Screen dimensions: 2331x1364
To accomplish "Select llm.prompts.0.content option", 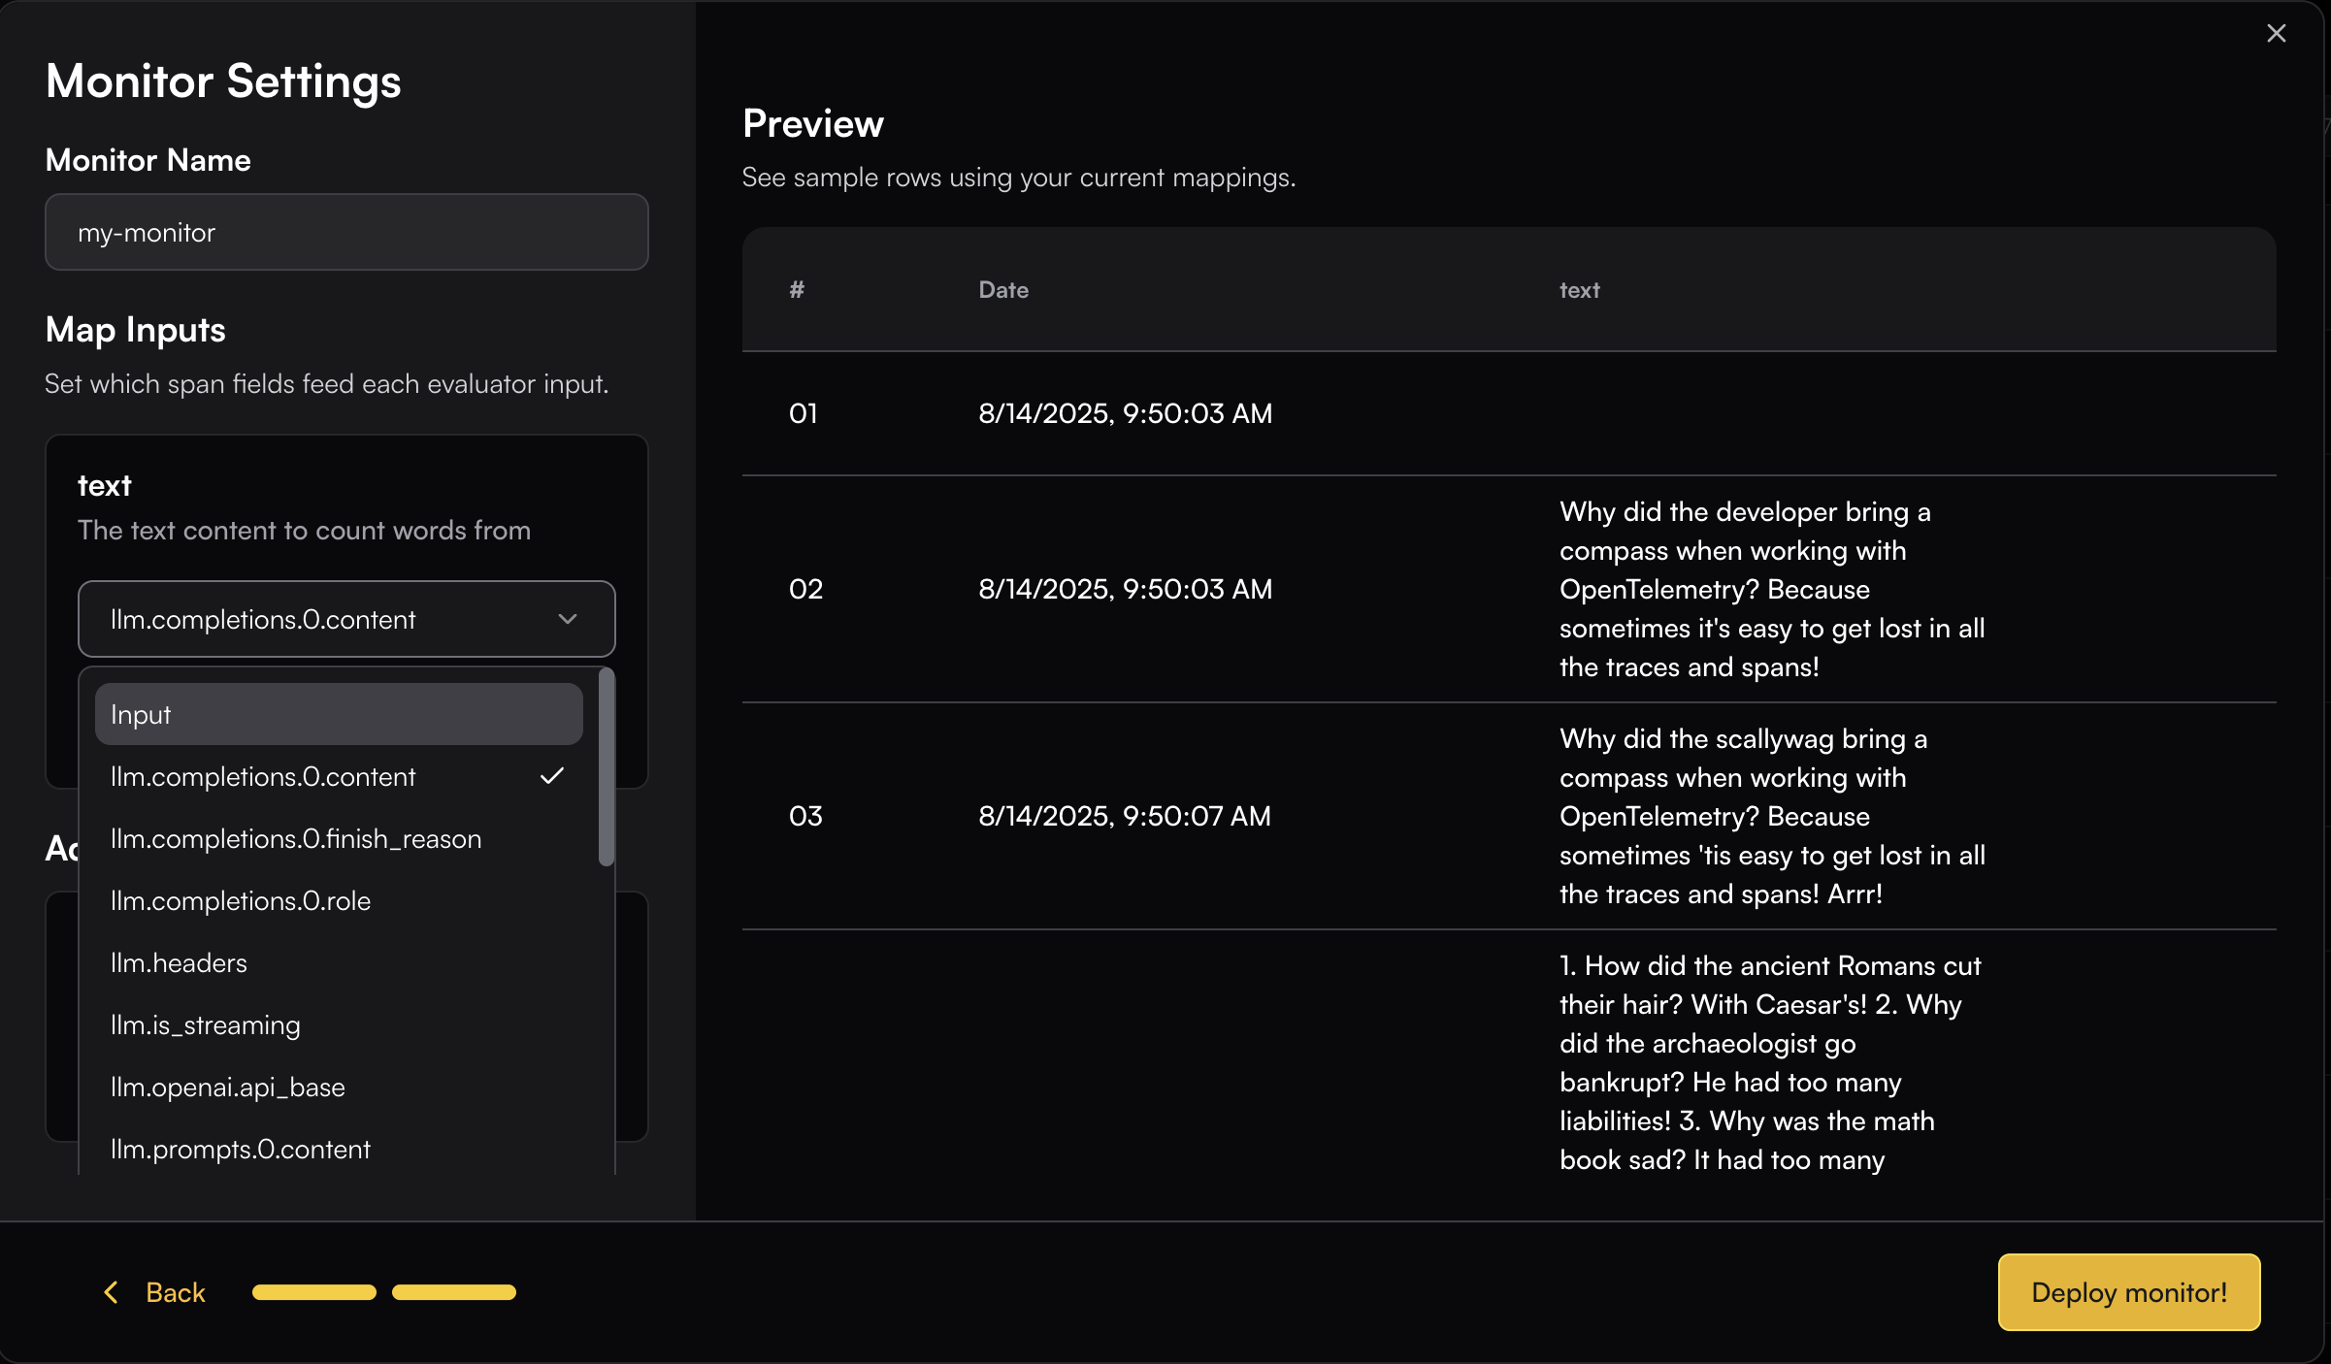I will [x=241, y=1150].
